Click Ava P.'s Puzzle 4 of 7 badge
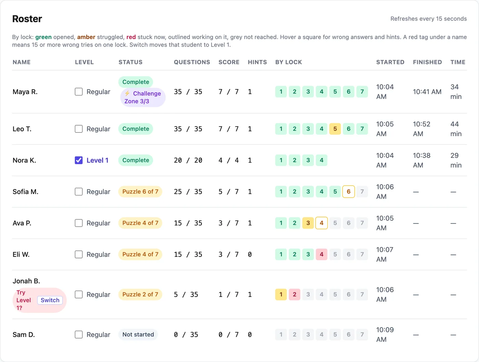The image size is (479, 362). (x=140, y=223)
